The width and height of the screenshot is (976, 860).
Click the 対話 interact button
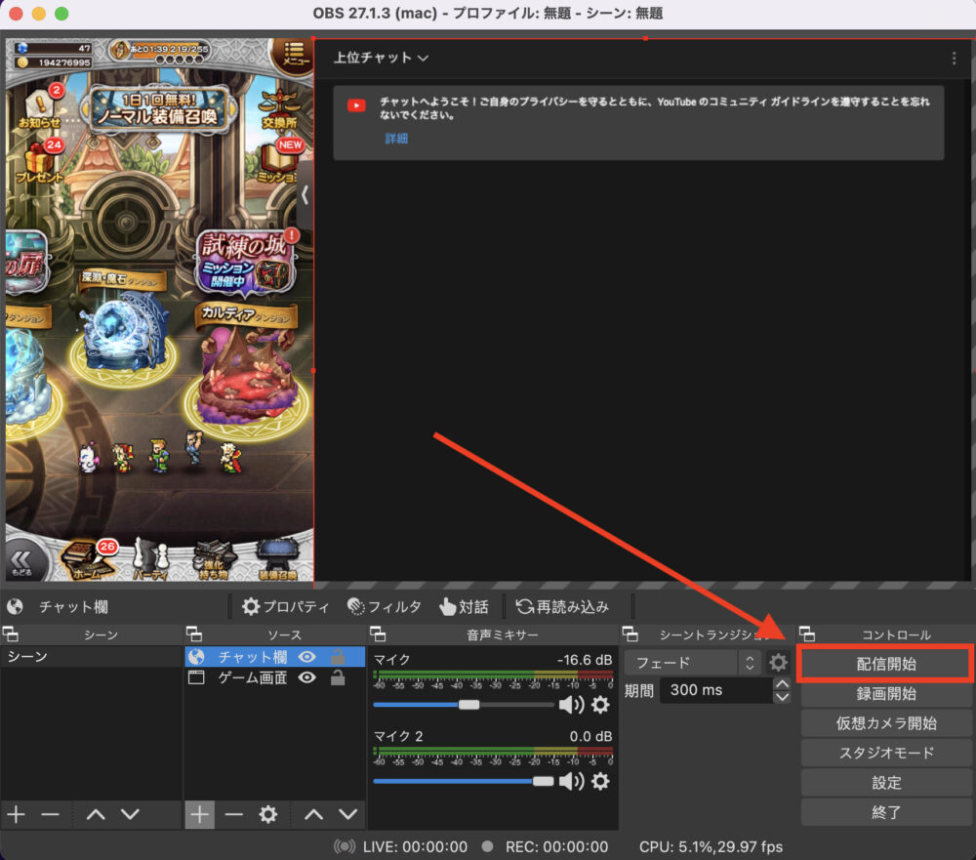(x=464, y=606)
